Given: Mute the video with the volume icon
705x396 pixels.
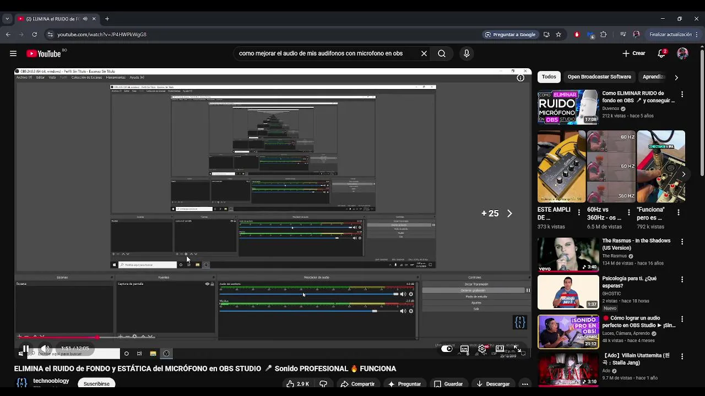Looking at the screenshot, I should pos(45,349).
